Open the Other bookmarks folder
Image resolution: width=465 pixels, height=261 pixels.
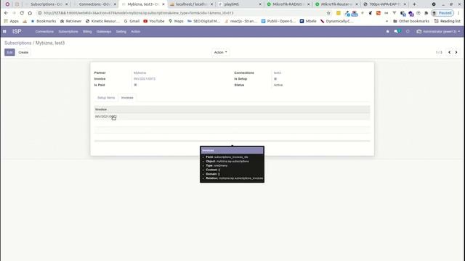[x=411, y=21]
